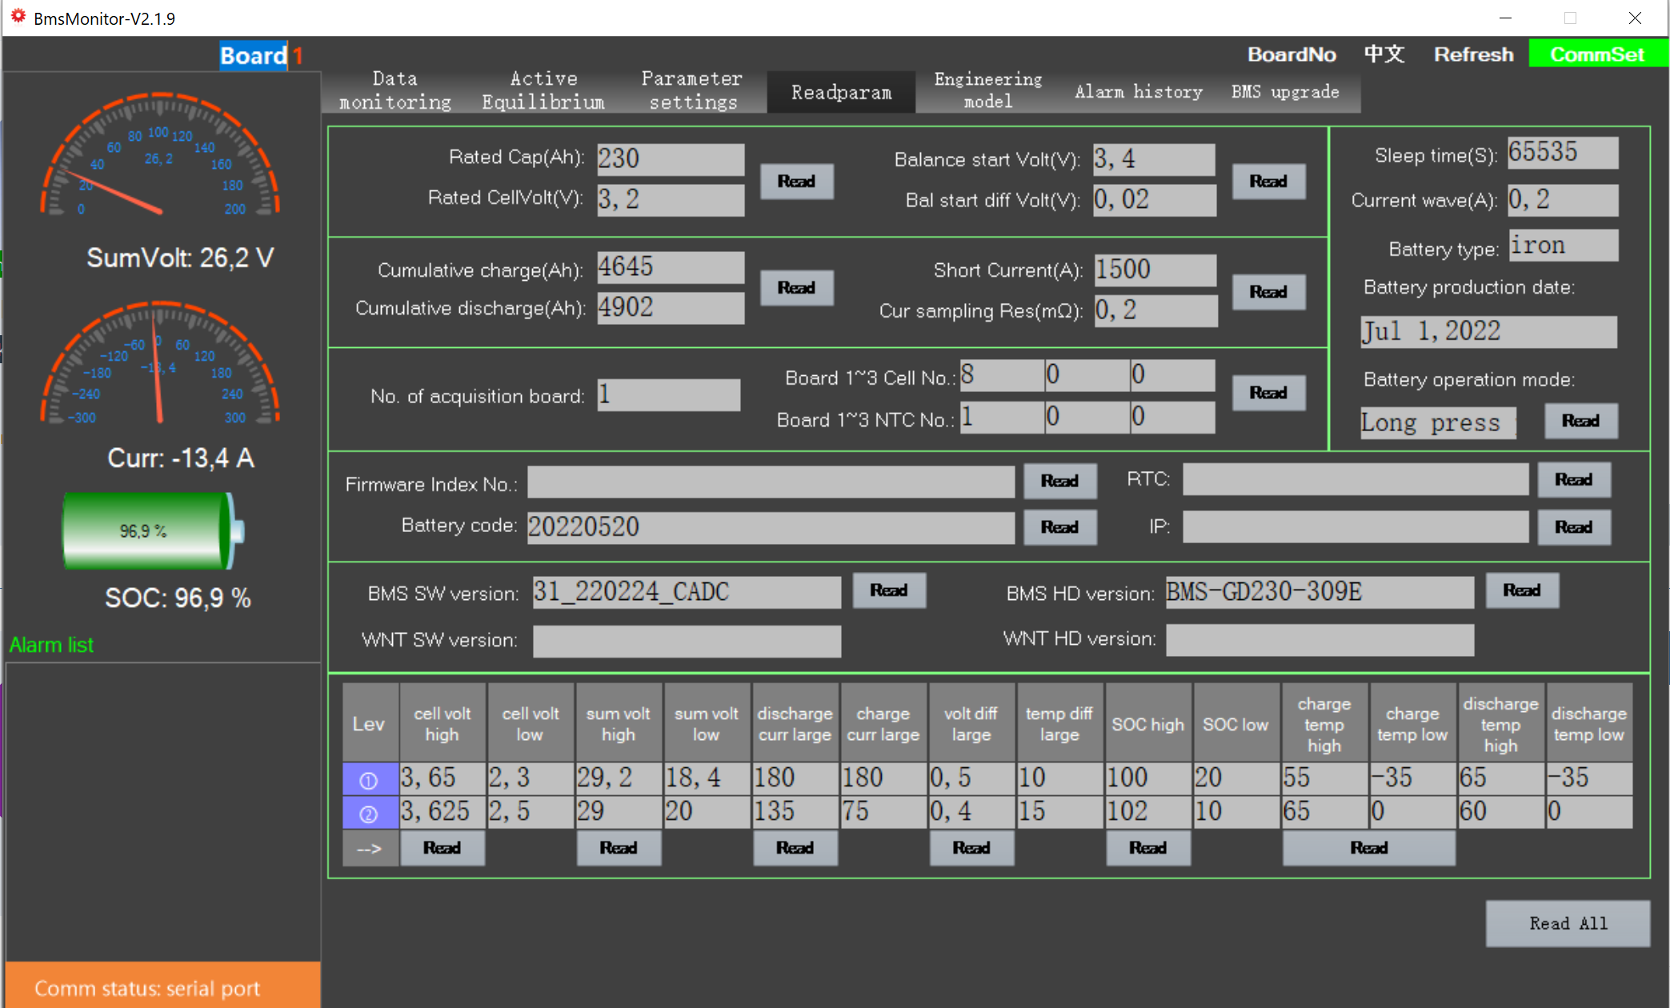
Task: Click the arrow cell below Lev column
Action: 369,849
